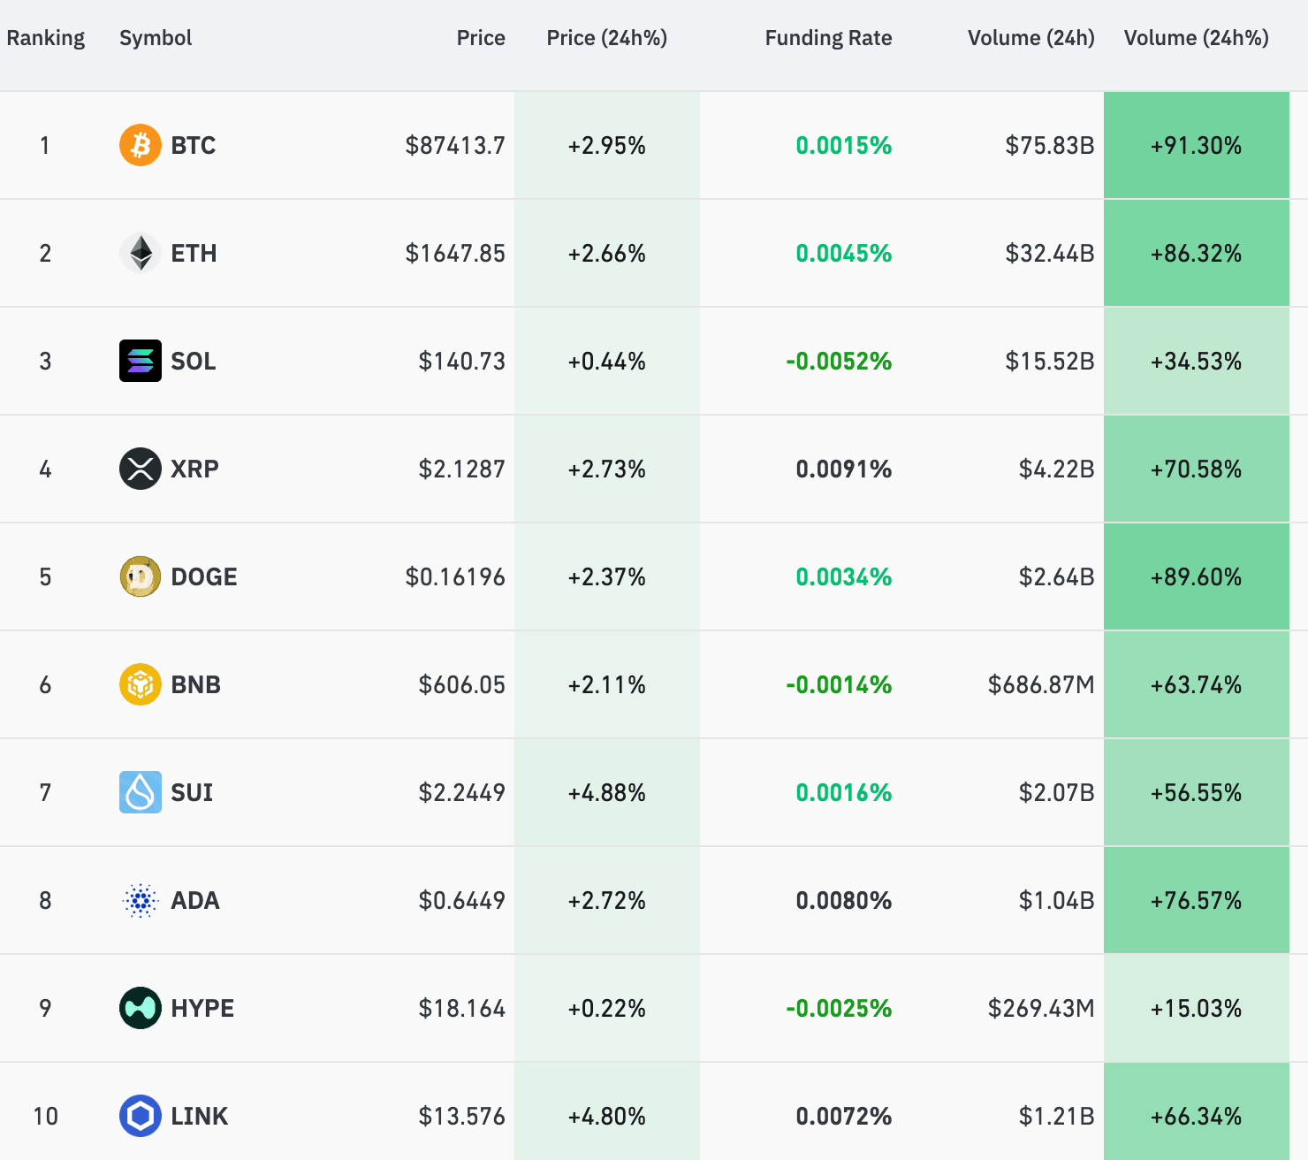Click the BNB logo icon

[140, 684]
